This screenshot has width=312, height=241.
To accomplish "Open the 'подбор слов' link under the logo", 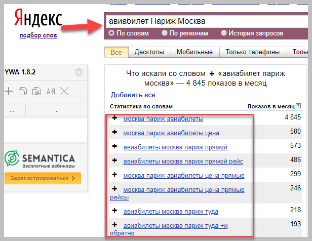I will 38,35.
